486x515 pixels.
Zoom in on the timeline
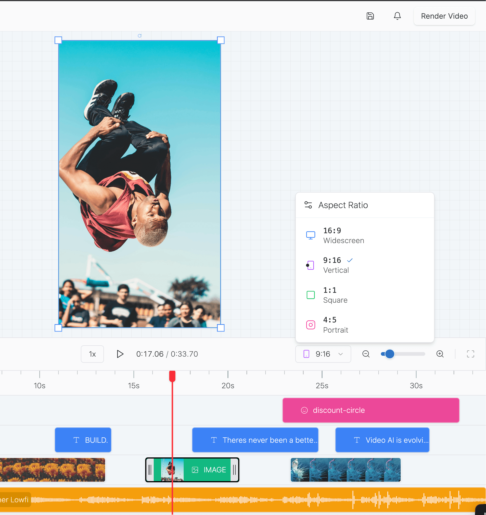tap(440, 354)
